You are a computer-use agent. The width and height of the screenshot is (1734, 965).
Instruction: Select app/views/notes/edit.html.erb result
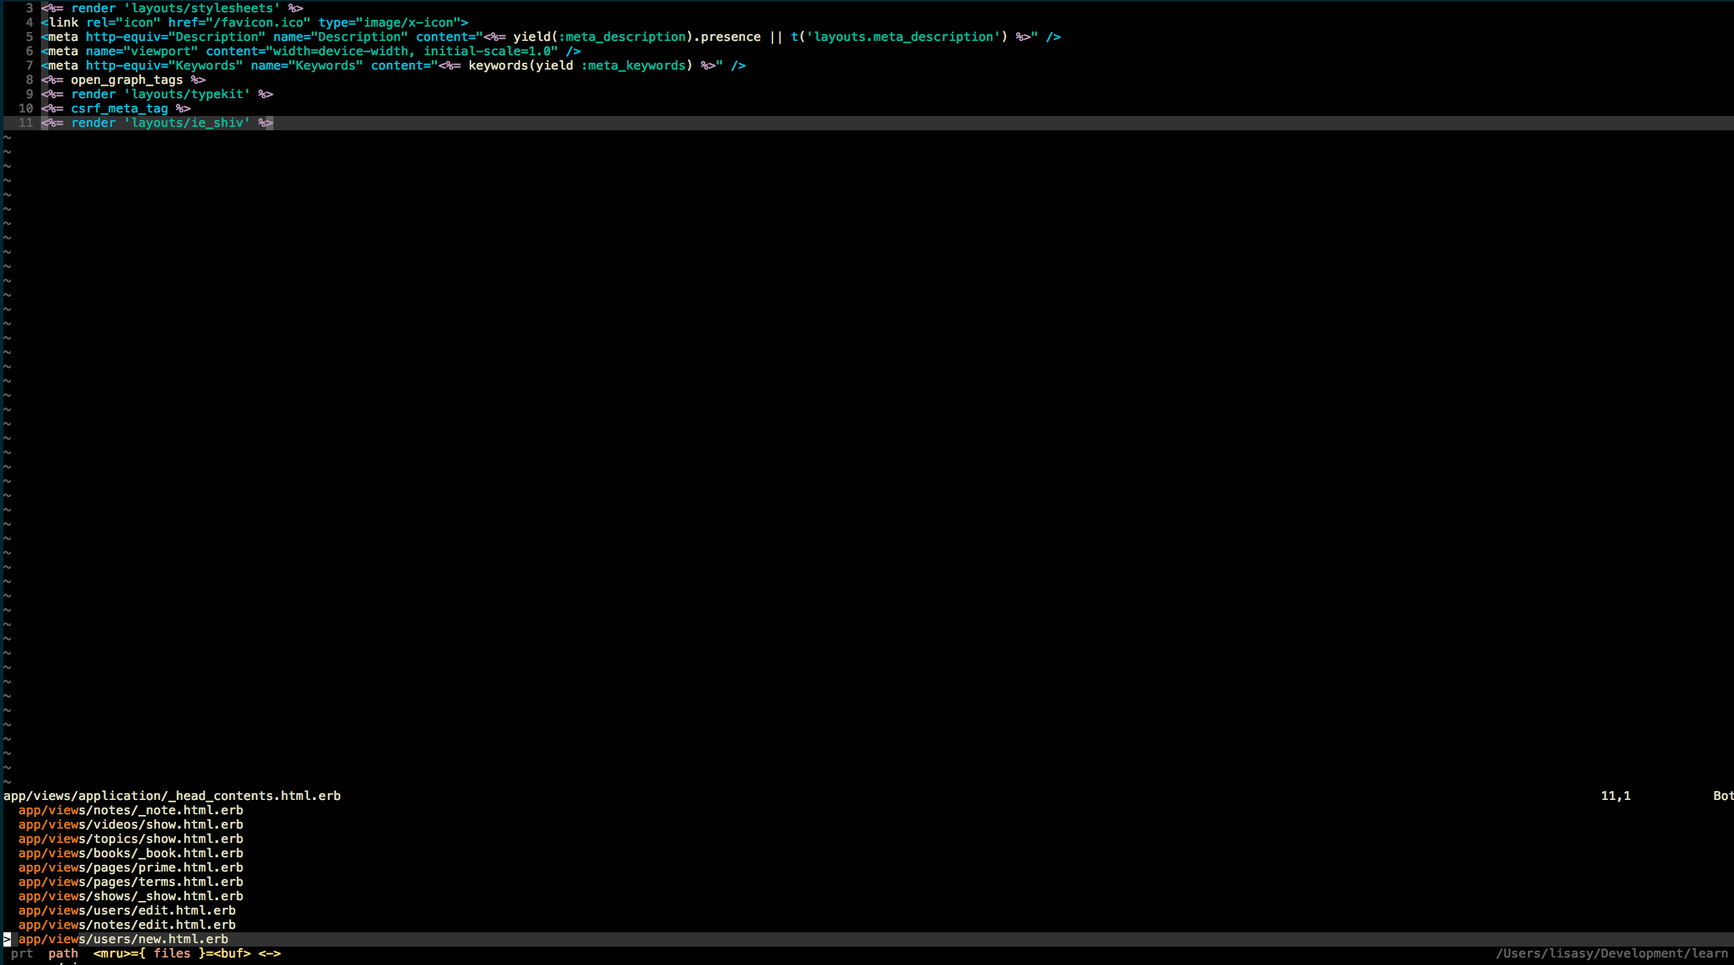tap(127, 925)
